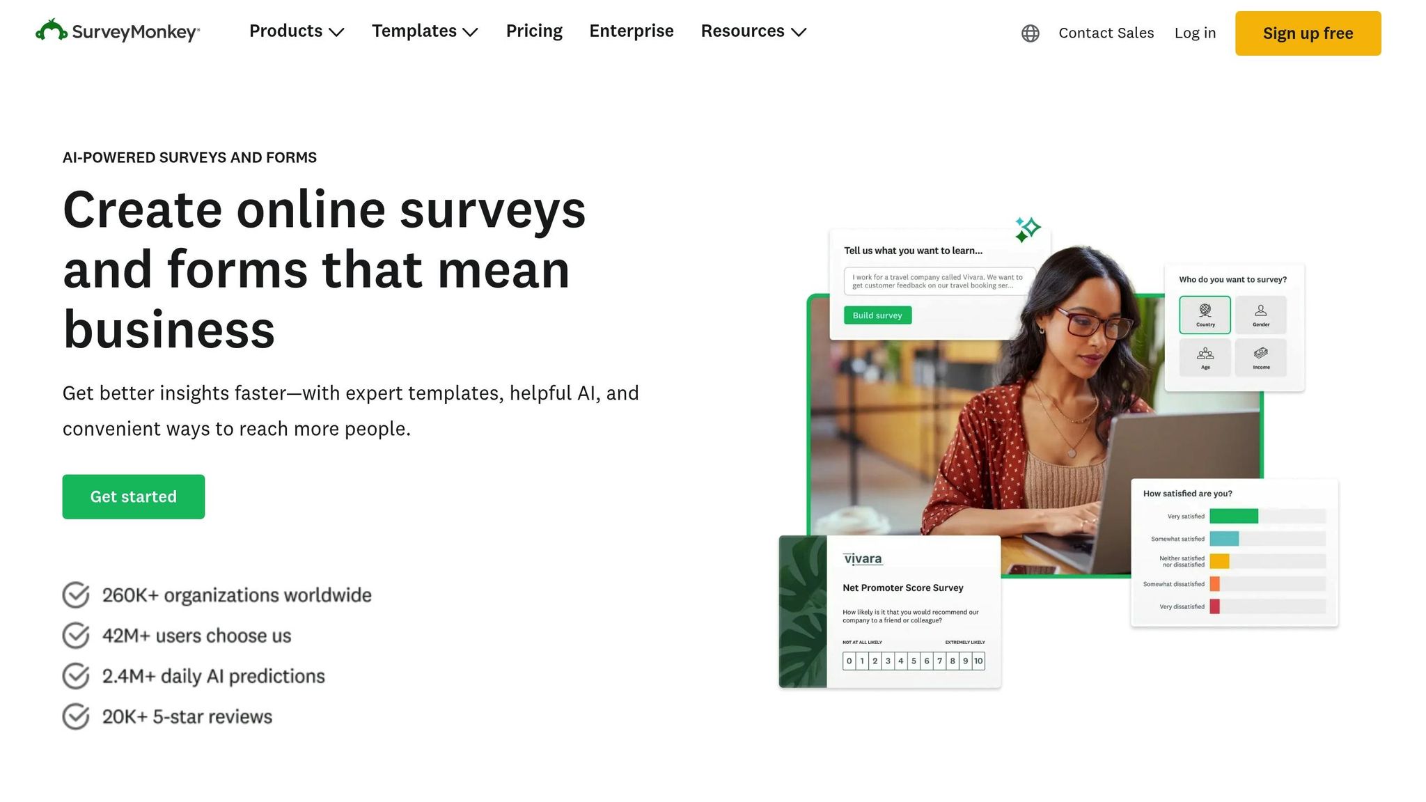This screenshot has height=802, width=1426.
Task: Click the travel company prompt text field
Action: tap(939, 281)
